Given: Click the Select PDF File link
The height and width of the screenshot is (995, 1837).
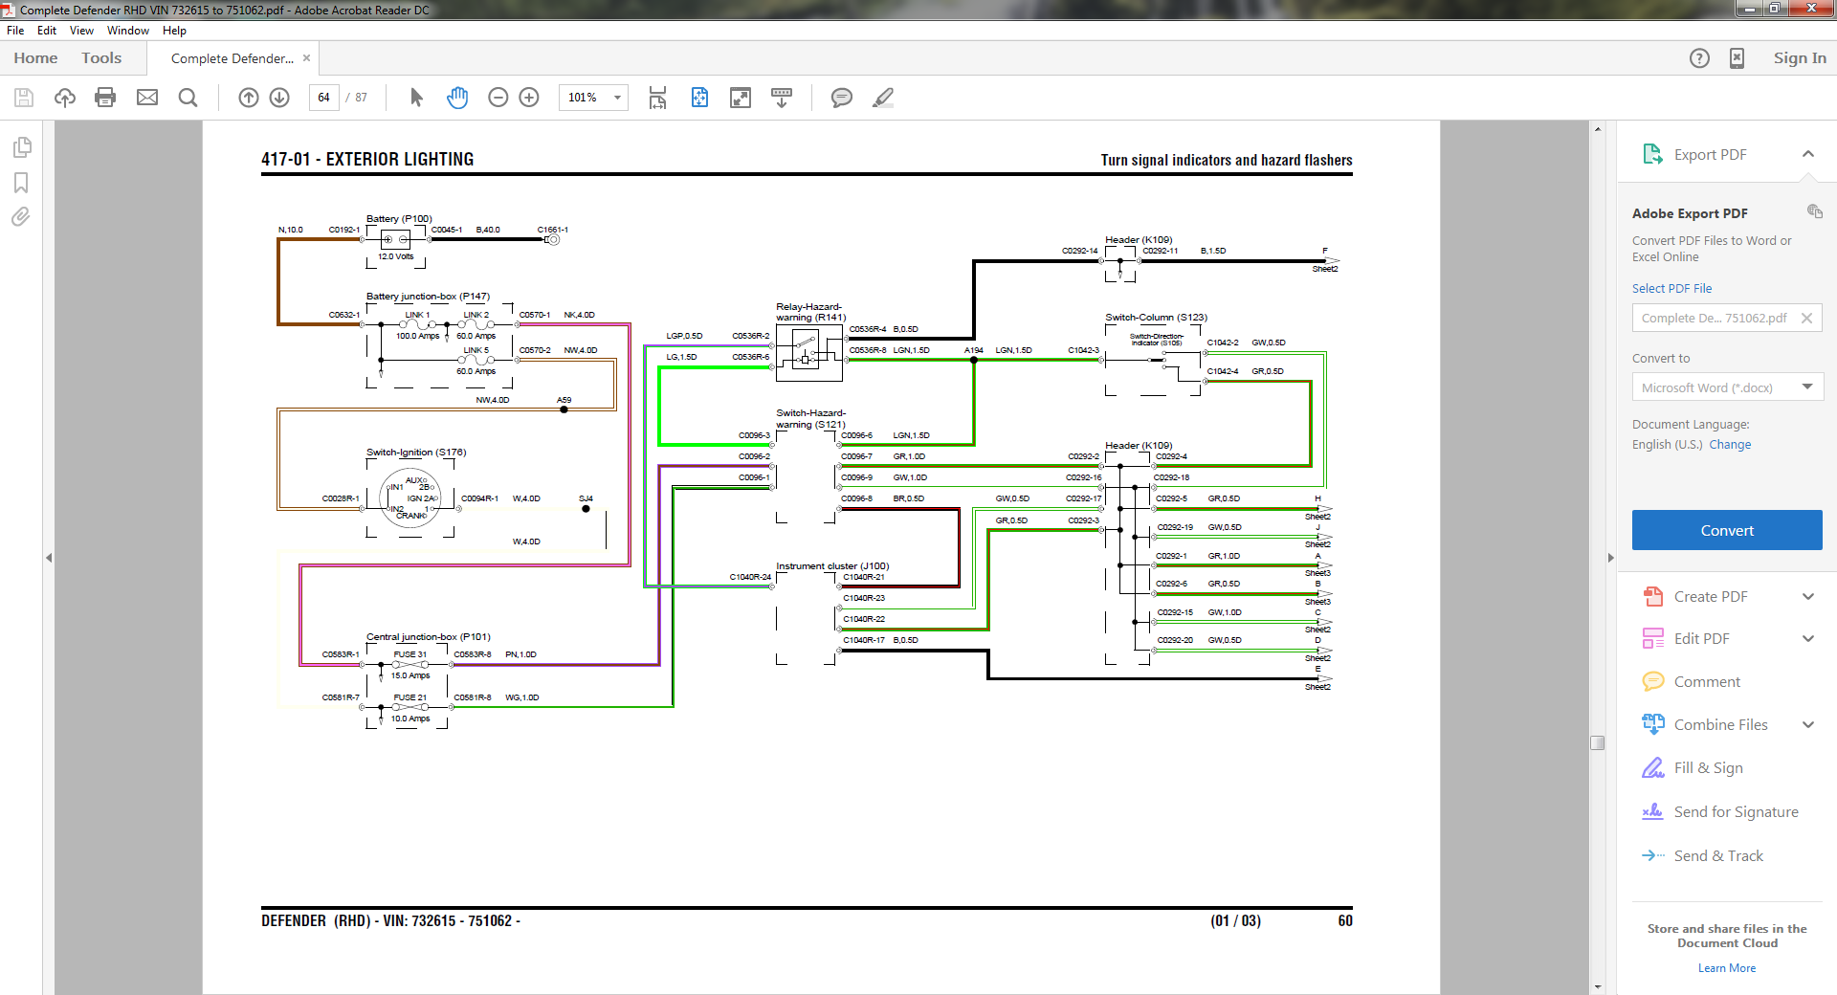Looking at the screenshot, I should pos(1671,289).
